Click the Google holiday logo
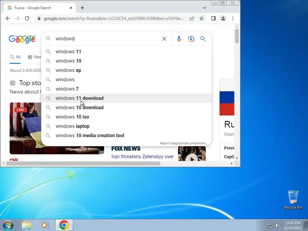The height and width of the screenshot is (231, 308). pyautogui.click(x=22, y=39)
